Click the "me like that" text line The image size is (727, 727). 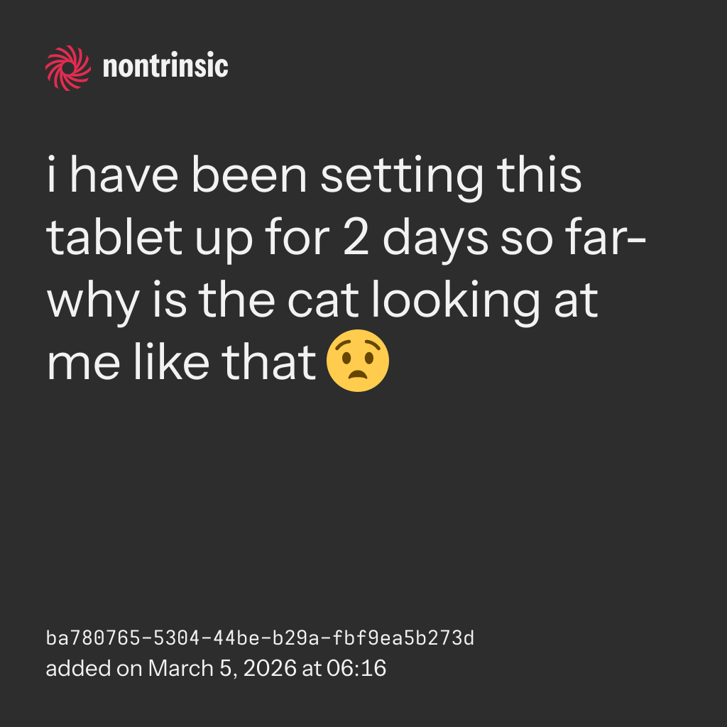pos(181,361)
